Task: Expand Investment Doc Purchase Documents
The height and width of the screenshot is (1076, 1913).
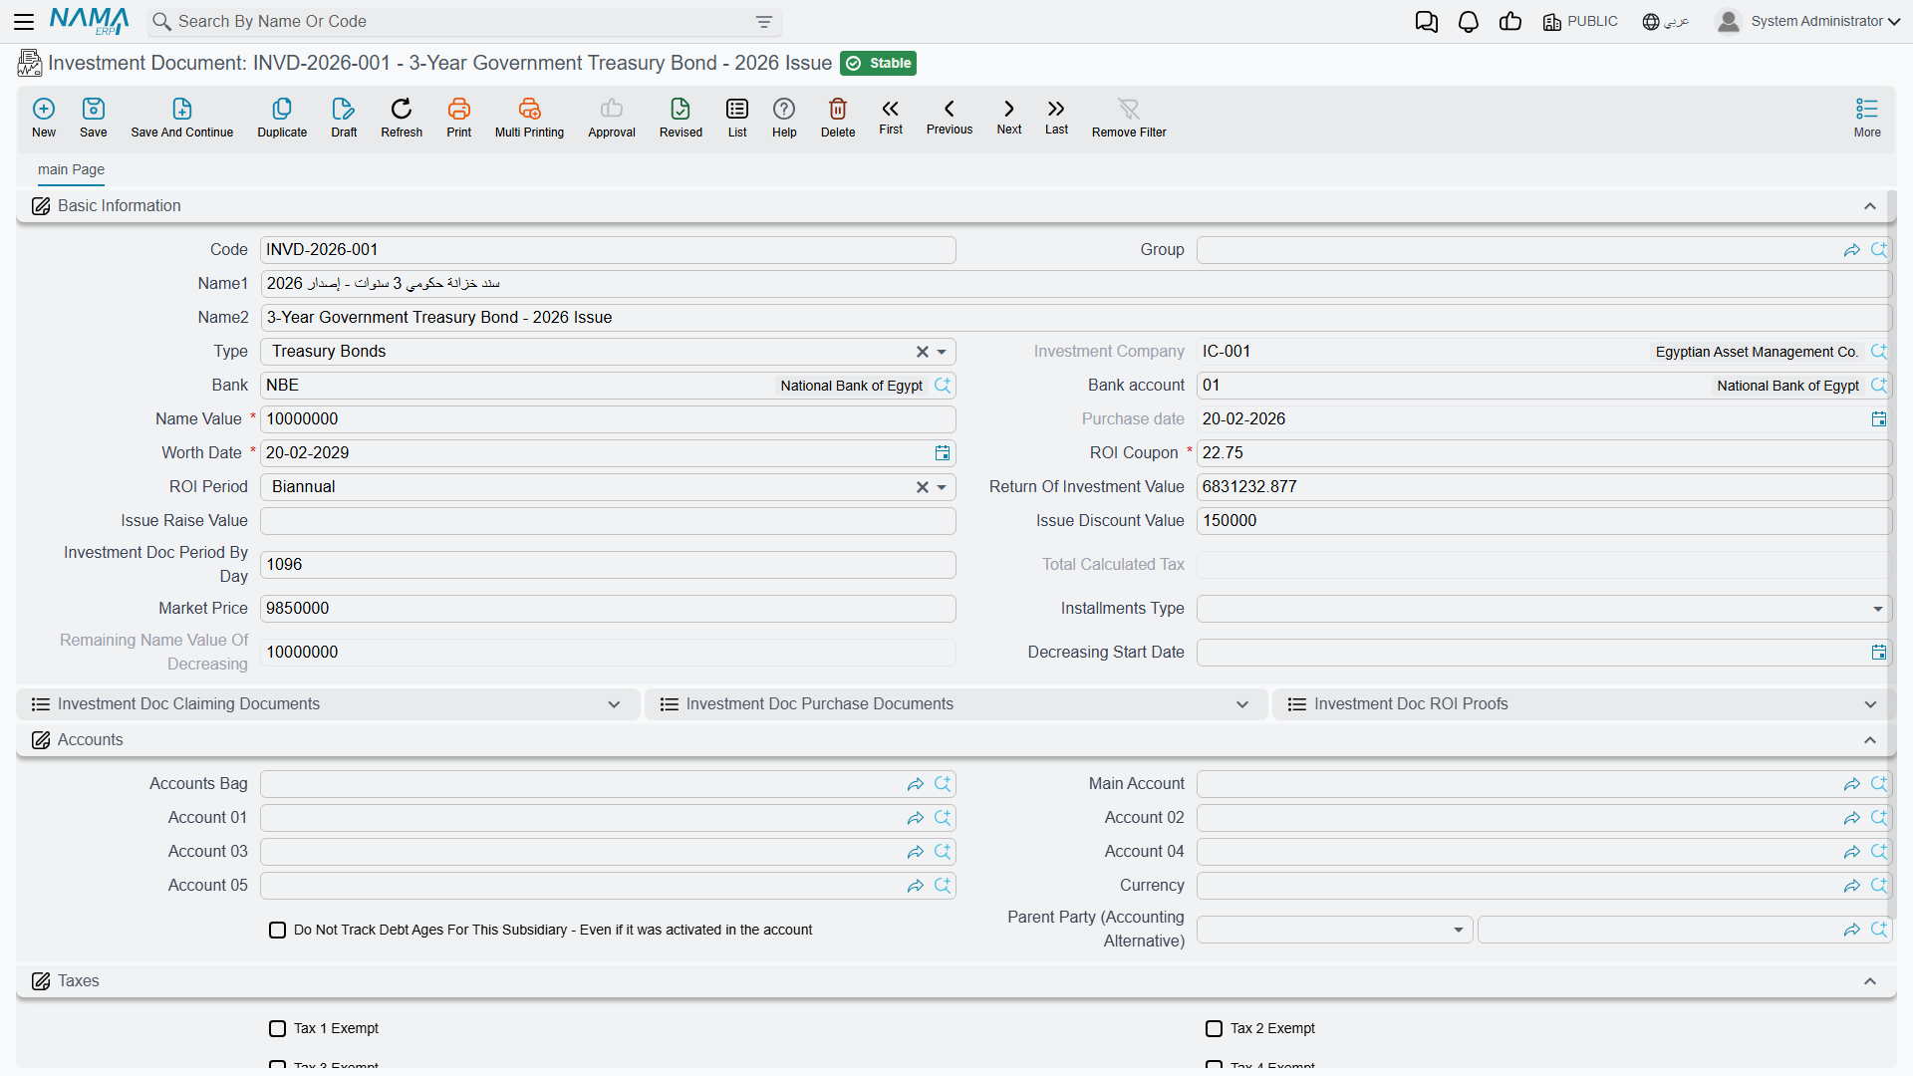Action: [1242, 704]
